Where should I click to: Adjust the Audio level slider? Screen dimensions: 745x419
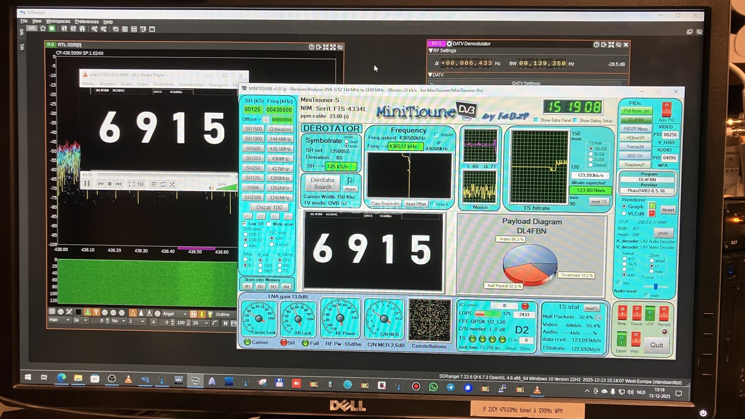click(656, 287)
